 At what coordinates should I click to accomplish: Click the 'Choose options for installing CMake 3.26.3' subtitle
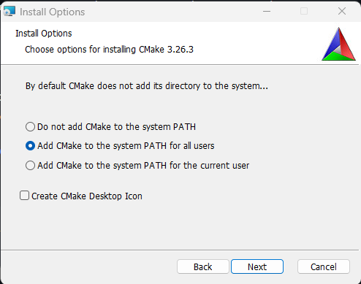pyautogui.click(x=109, y=50)
